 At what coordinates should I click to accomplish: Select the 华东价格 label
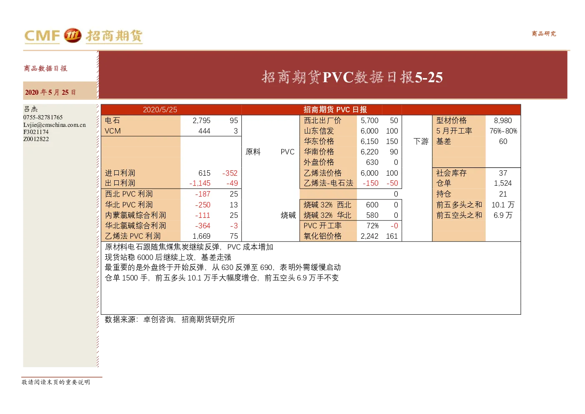[x=319, y=141]
